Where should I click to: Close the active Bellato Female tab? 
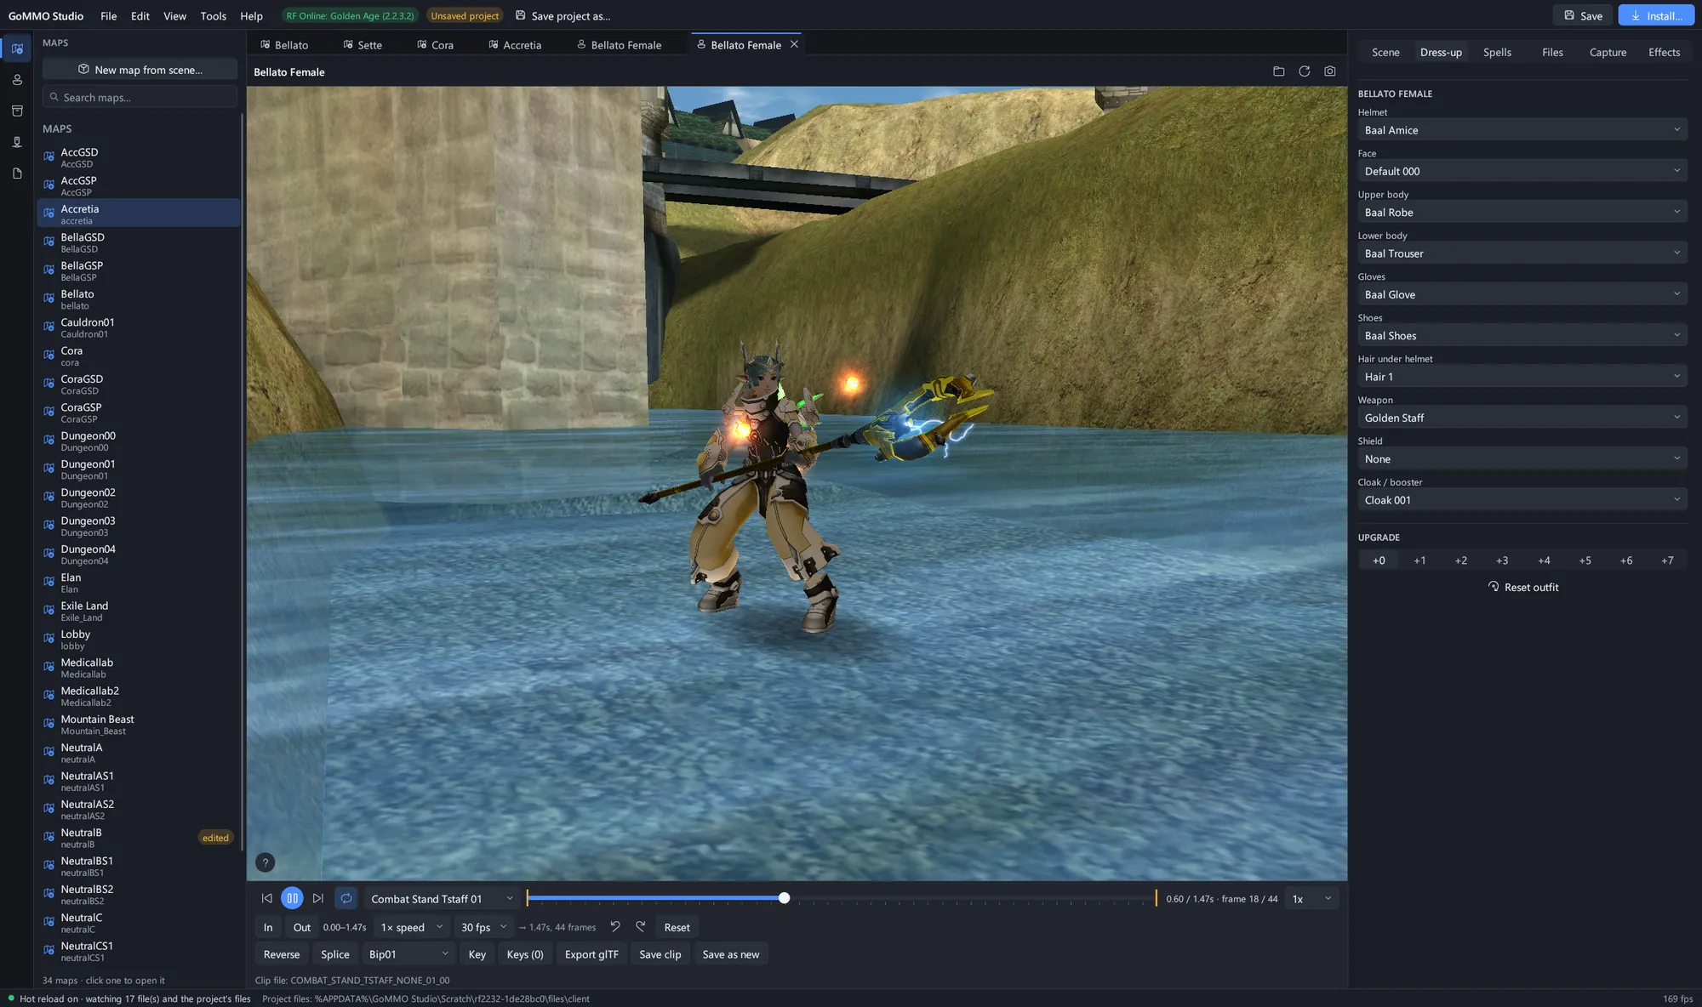[794, 44]
